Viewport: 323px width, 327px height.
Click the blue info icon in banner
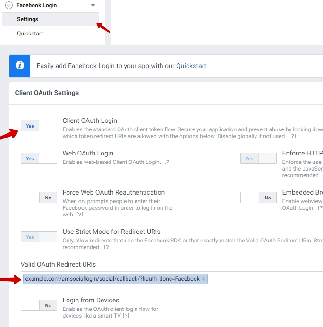(x=20, y=66)
